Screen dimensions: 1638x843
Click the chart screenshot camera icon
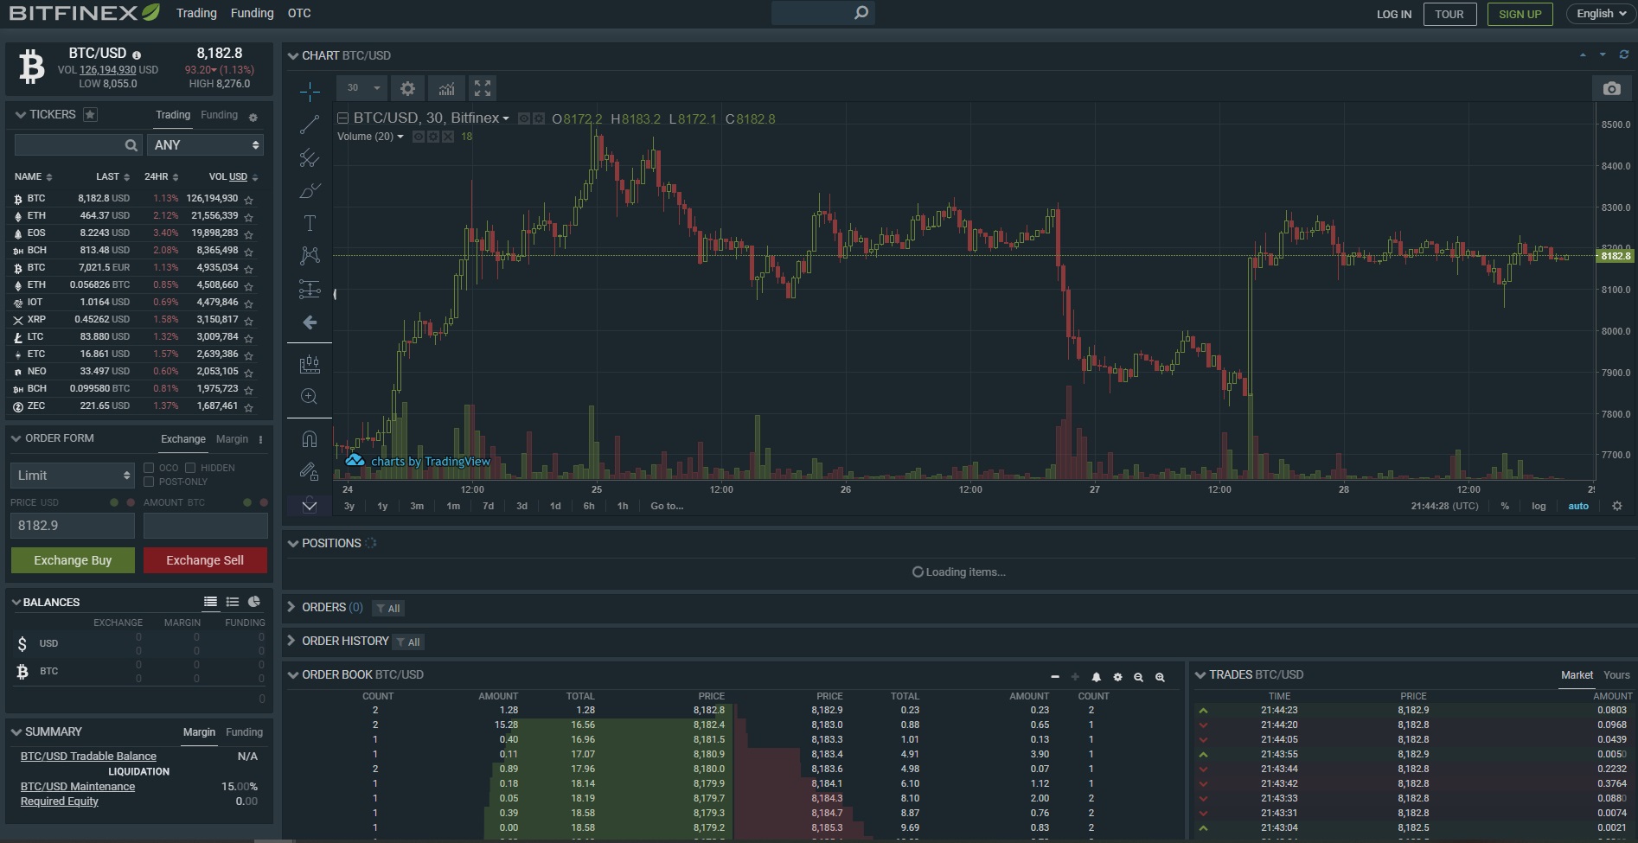pos(1611,89)
